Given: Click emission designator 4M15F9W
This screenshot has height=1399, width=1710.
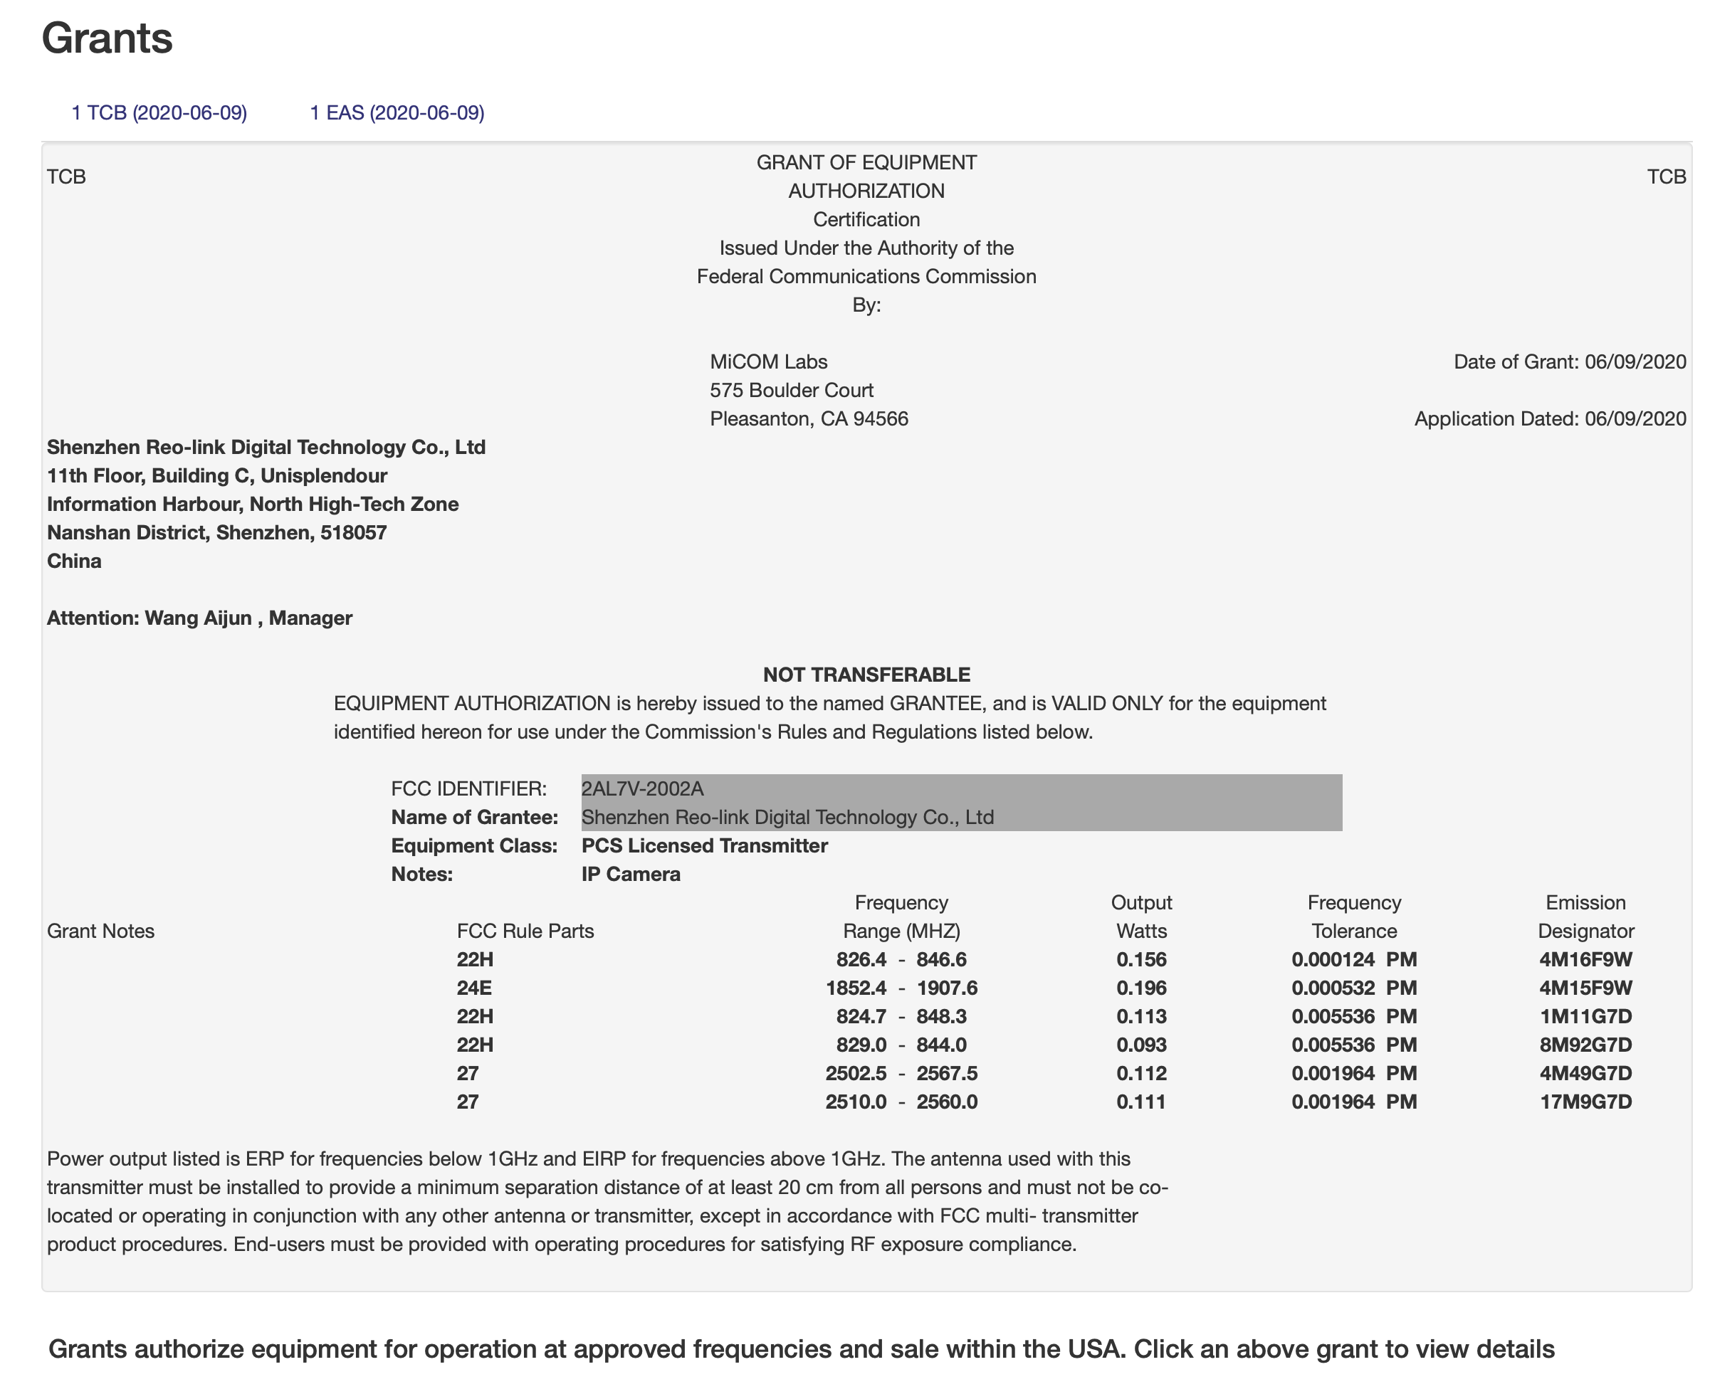Looking at the screenshot, I should (x=1585, y=987).
